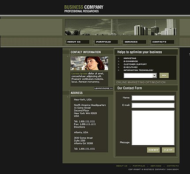This screenshot has height=174, width=190.
Task: Click the E-mail input field
Action: [153, 105]
